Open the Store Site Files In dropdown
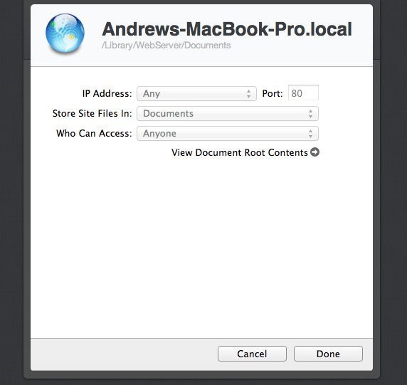The image size is (407, 385). pos(228,113)
